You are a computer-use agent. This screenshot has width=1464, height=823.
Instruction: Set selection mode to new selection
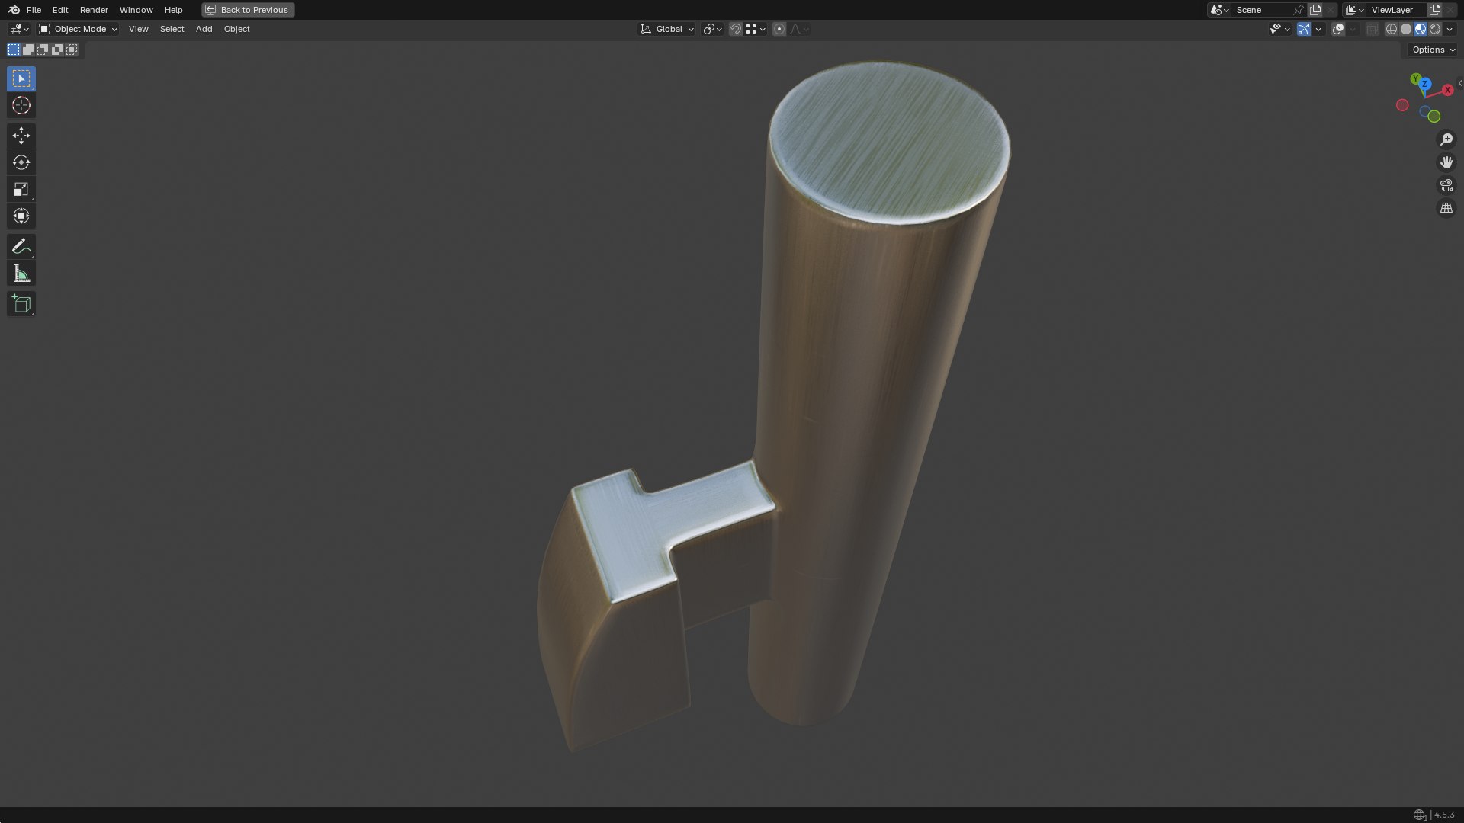coord(14,50)
